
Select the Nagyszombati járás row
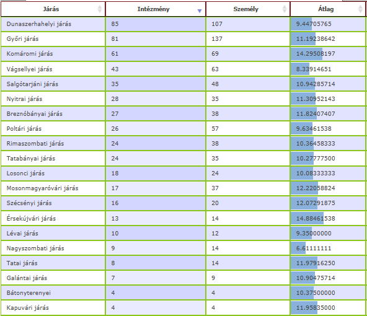(183, 248)
